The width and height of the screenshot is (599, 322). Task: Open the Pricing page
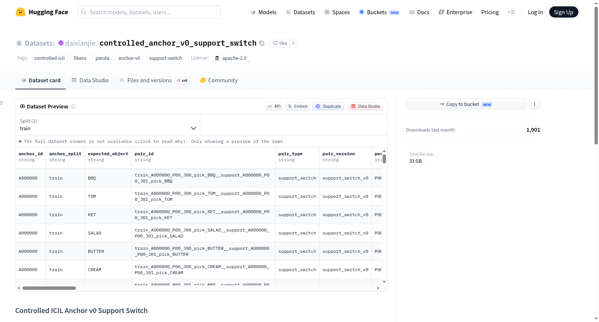tap(490, 12)
